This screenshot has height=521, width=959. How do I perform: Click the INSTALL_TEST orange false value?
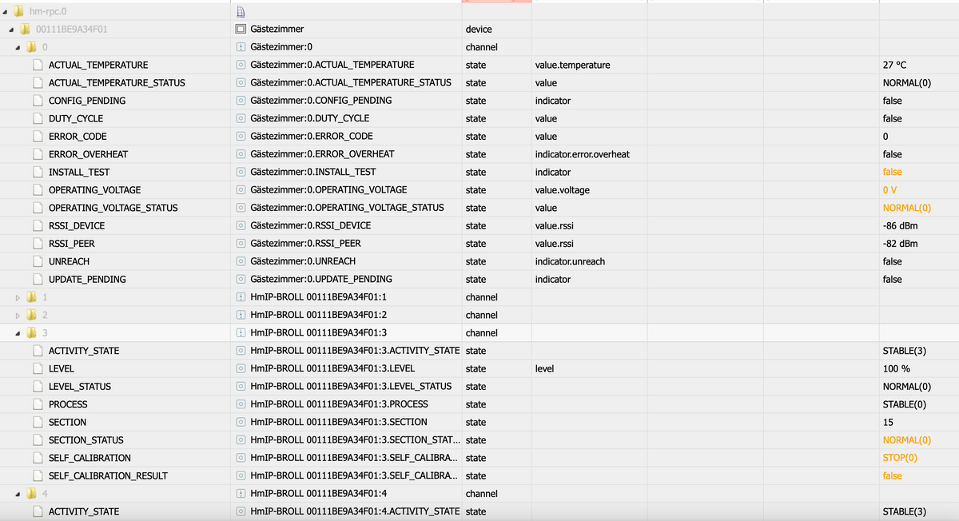892,172
